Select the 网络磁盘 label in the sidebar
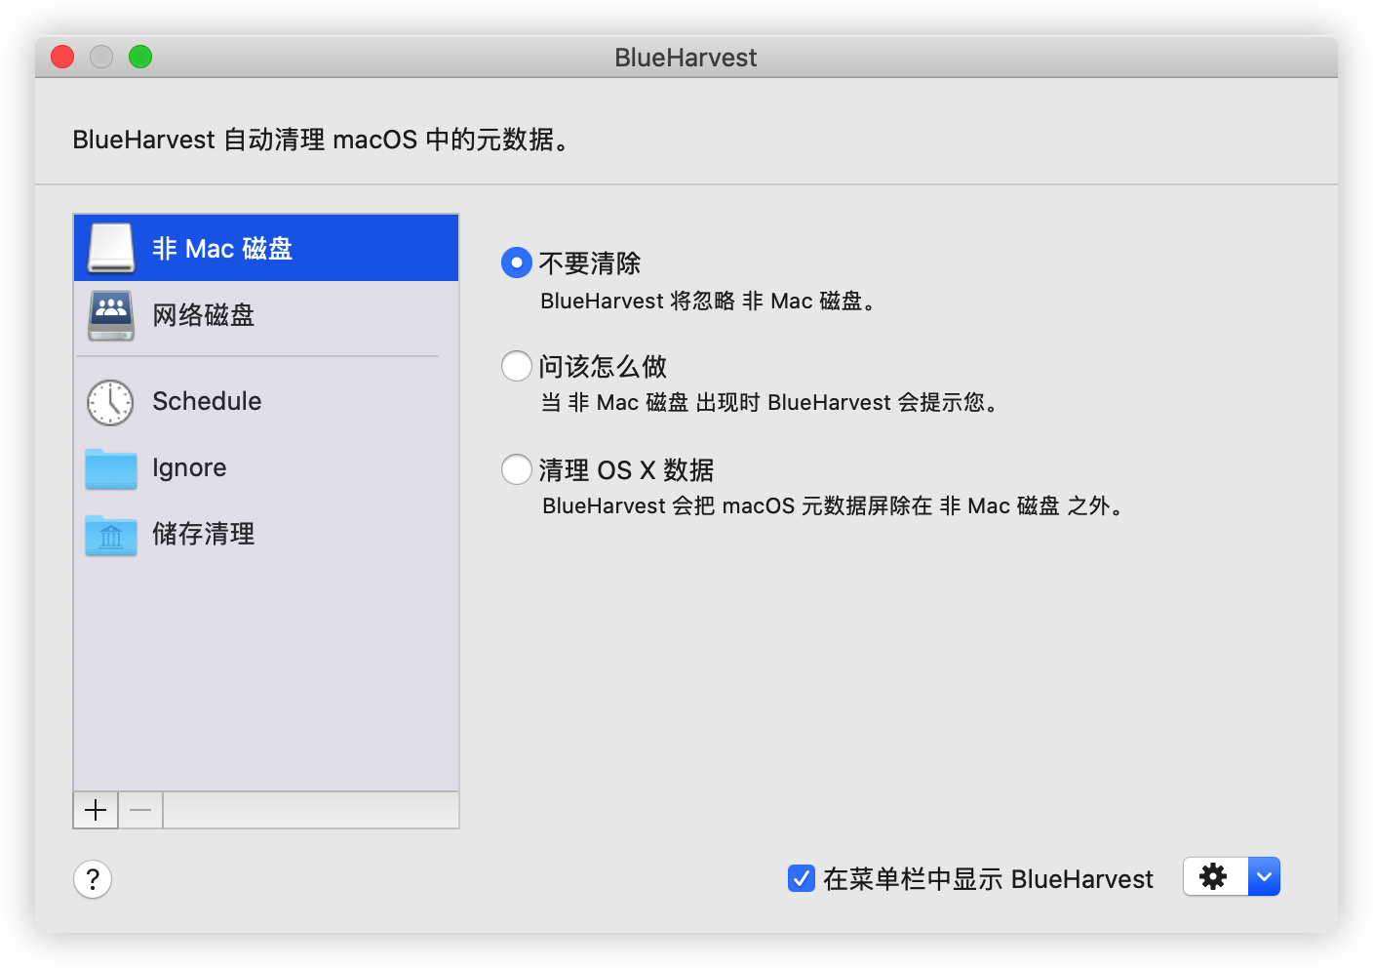Viewport: 1373px width, 968px height. pyautogui.click(x=203, y=315)
